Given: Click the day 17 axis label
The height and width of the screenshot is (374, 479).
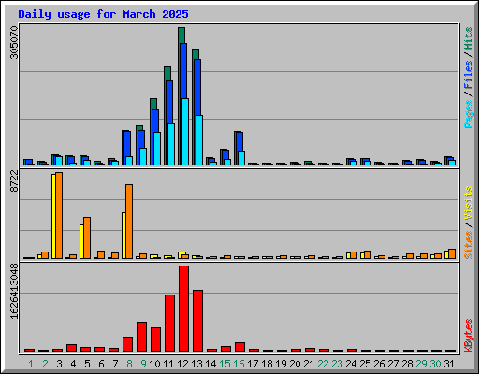Looking at the screenshot, I should click(253, 364).
